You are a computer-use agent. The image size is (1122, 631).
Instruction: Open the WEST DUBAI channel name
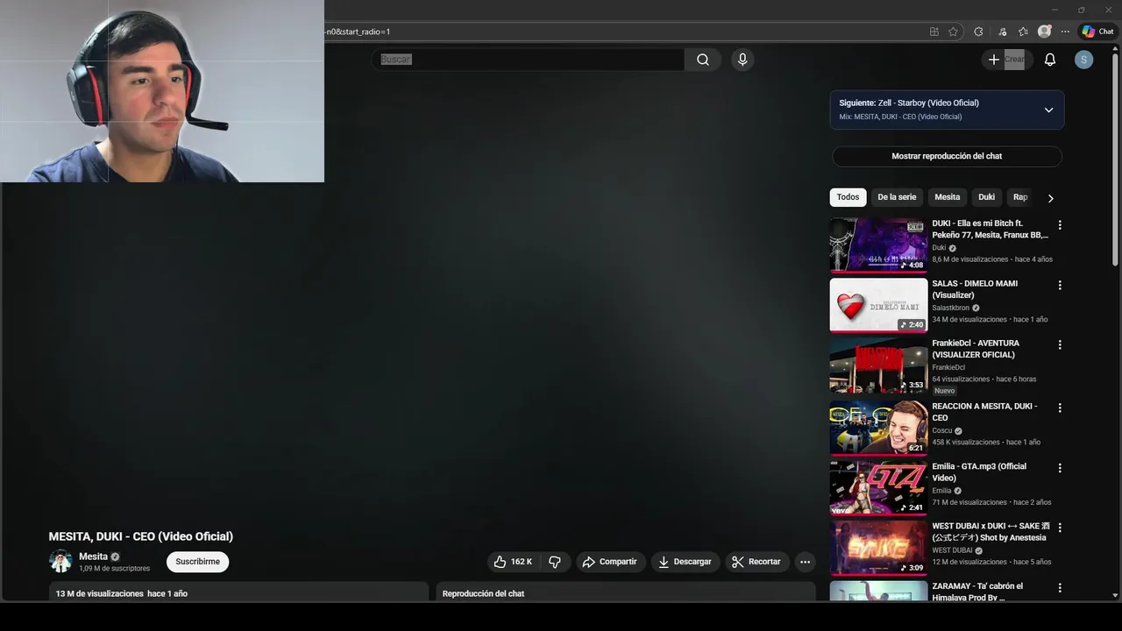point(952,550)
